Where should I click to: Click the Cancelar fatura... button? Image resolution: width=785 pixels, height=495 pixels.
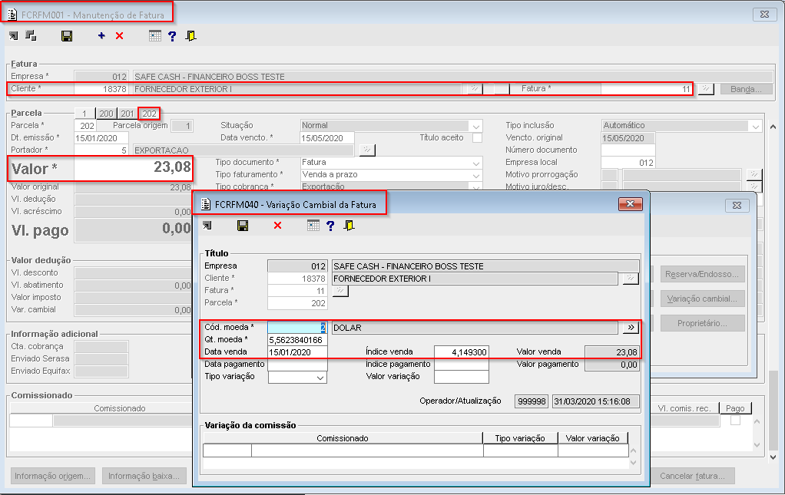click(x=692, y=476)
